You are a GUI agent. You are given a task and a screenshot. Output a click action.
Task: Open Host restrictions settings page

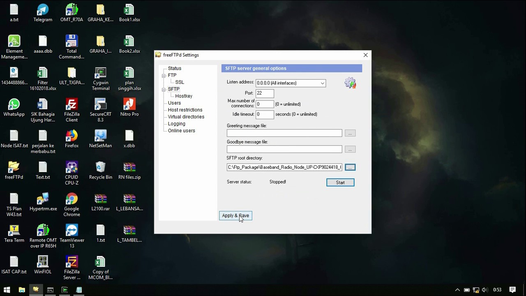[x=185, y=110]
